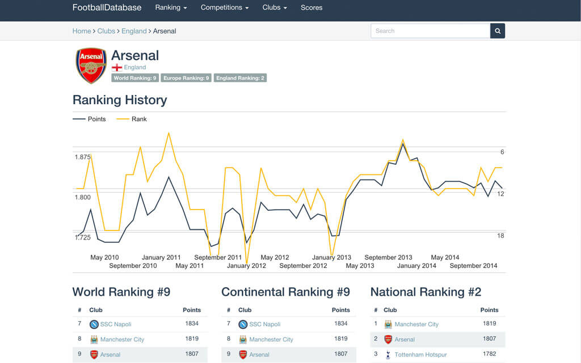Viewport: 581px width, 363px height.
Task: Open Manchester City link in World Ranking
Action: point(122,339)
